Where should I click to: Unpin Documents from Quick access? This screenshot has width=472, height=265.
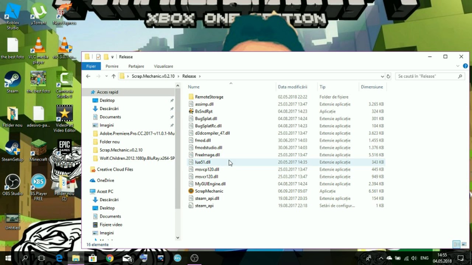point(172,117)
